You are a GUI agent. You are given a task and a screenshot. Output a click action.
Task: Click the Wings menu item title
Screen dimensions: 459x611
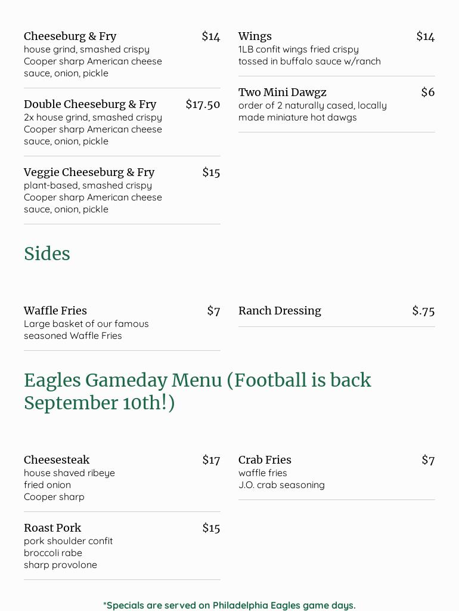click(255, 36)
